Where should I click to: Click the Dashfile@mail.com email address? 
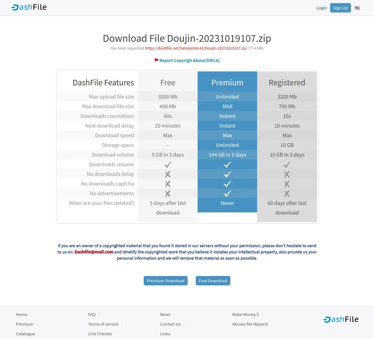coord(94,252)
